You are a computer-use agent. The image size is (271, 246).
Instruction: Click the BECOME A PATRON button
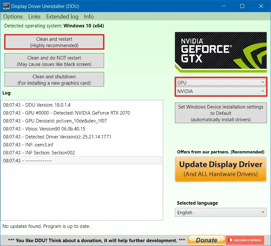[x=245, y=240]
